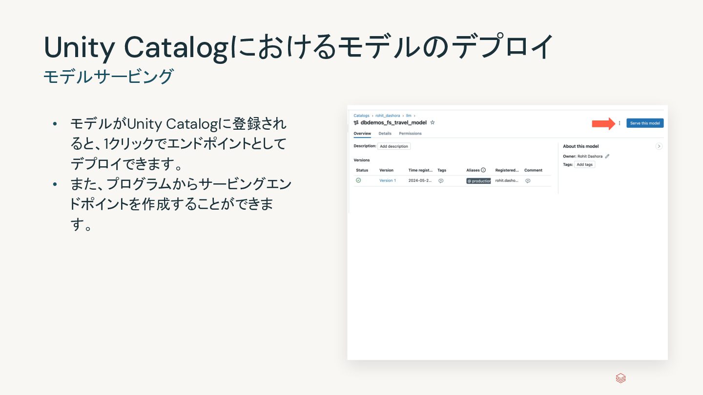This screenshot has height=395, width=703.
Task: Open the kebab (three-dot) menu
Action: click(620, 123)
